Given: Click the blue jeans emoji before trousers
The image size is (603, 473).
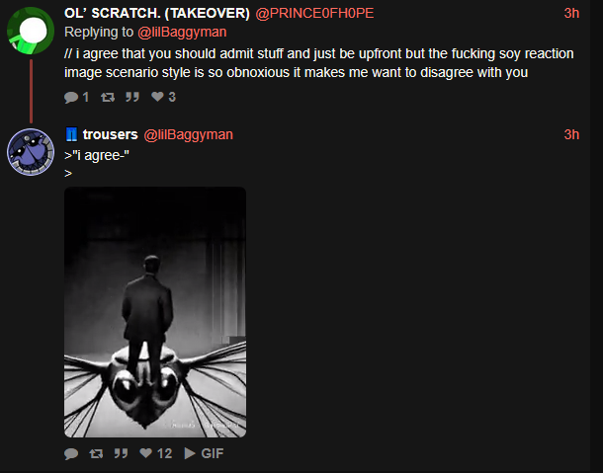Looking at the screenshot, I should click(72, 134).
